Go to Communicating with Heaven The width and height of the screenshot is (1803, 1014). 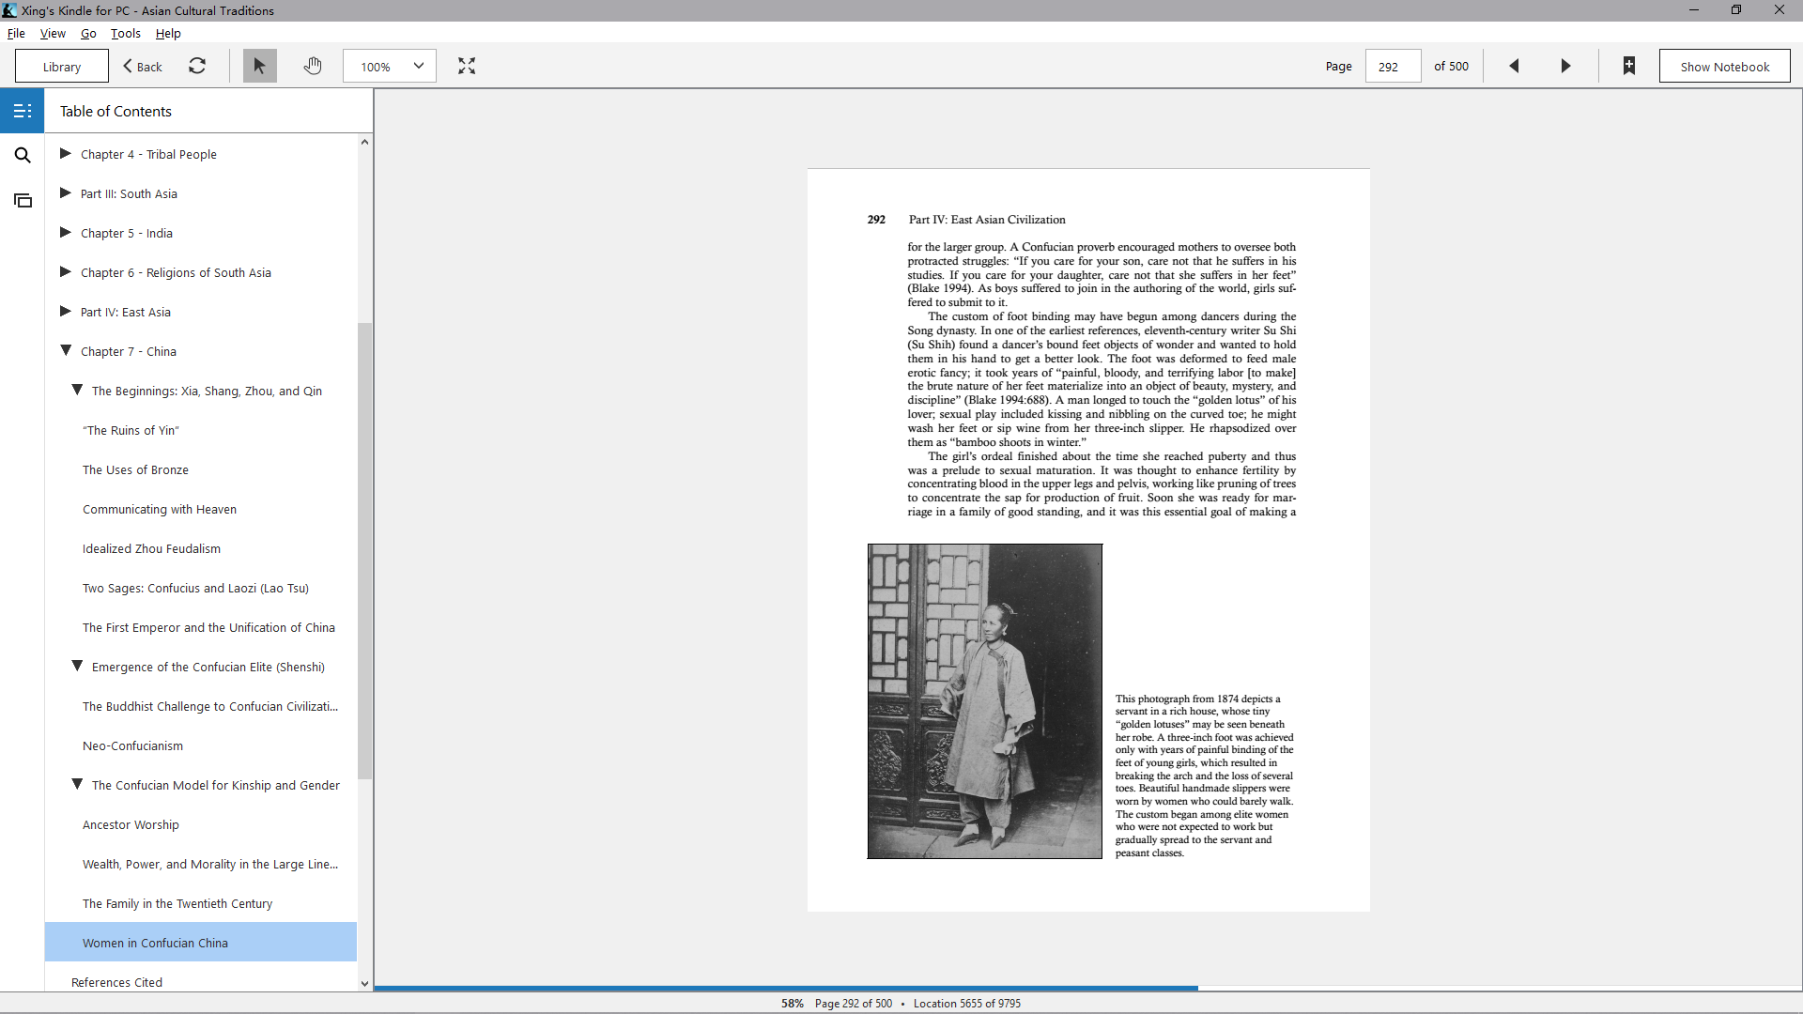(160, 509)
